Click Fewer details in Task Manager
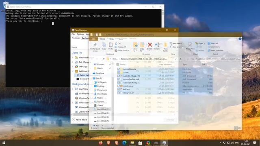 [80, 120]
